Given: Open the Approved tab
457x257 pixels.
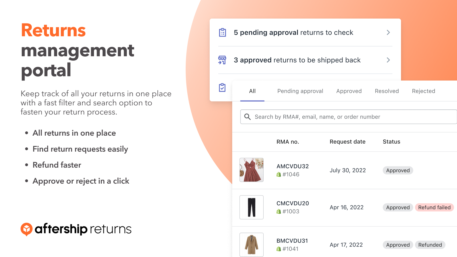Looking at the screenshot, I should 349,91.
